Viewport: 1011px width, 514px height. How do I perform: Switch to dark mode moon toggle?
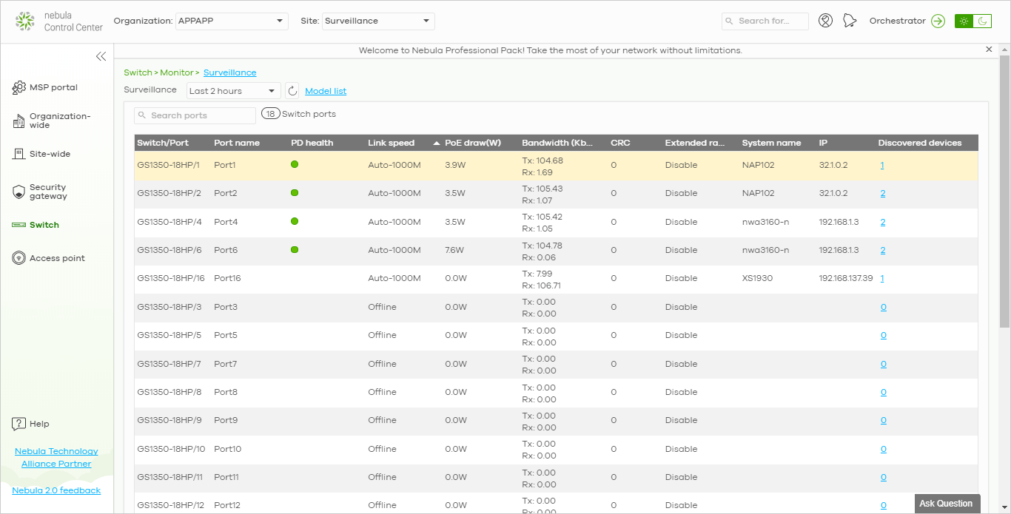[x=983, y=21]
